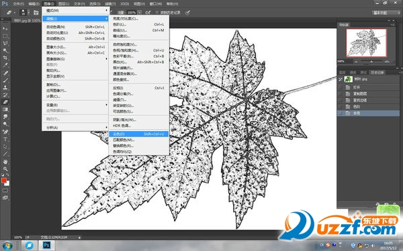This screenshot has width=403, height=251.
Task: Set history brush source box beside 打开
Action: tap(341, 87)
